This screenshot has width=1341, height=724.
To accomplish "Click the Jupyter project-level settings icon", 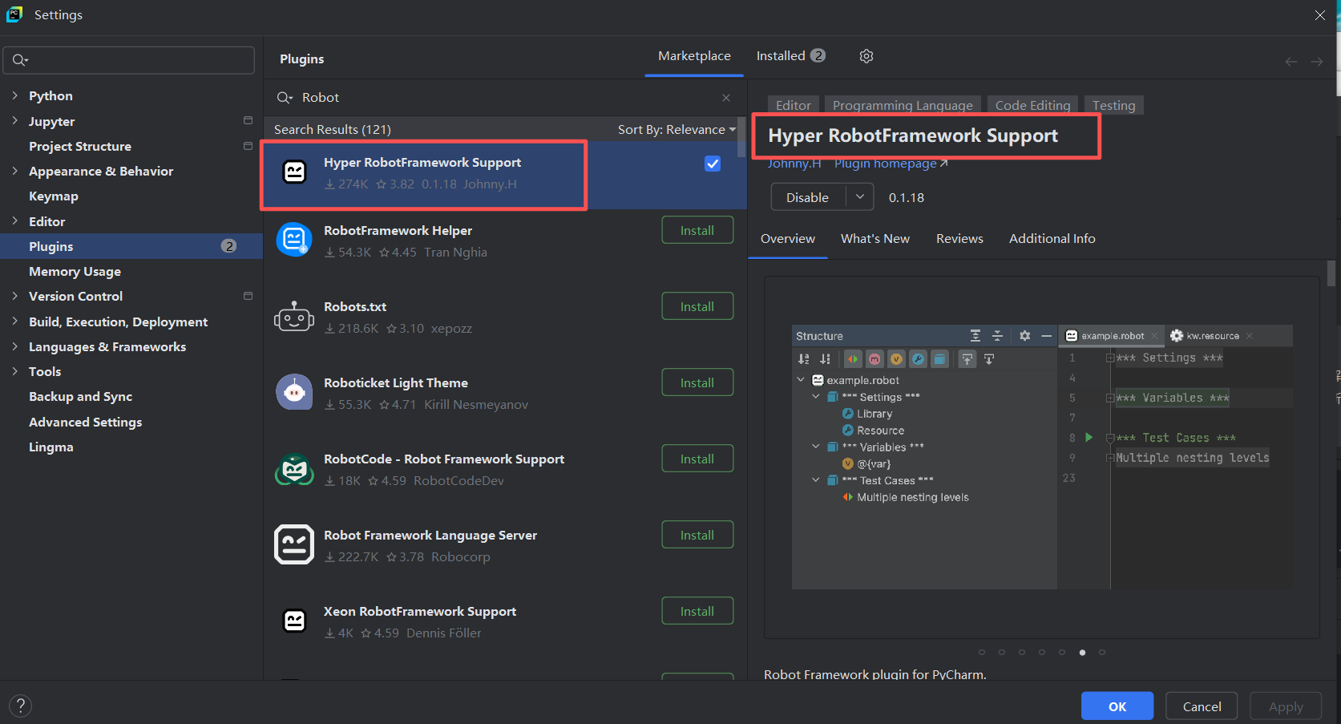I will (x=248, y=120).
